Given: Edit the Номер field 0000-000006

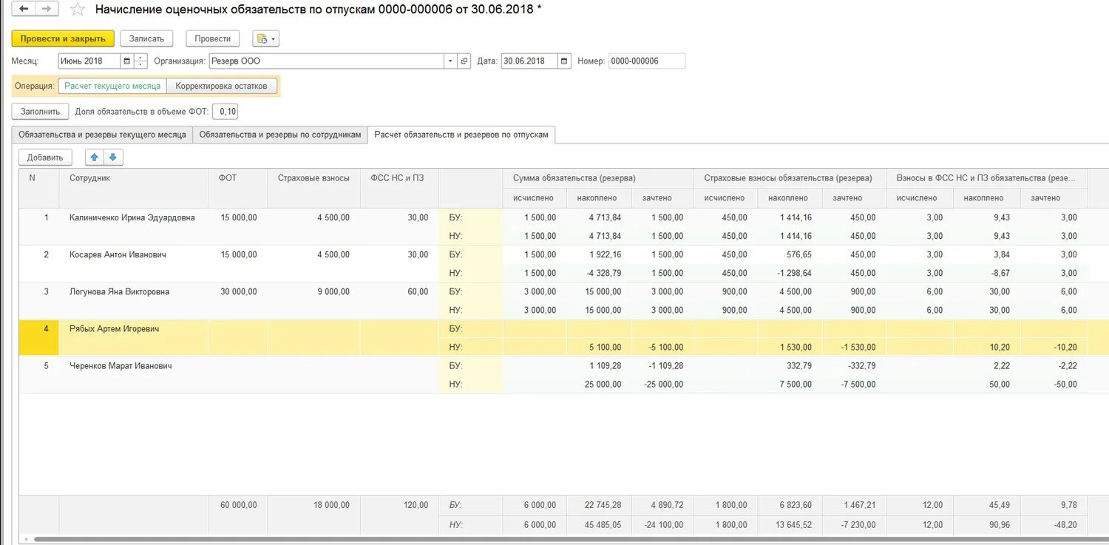Looking at the screenshot, I should click(647, 61).
